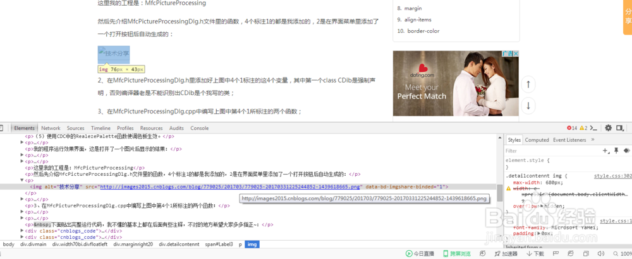Screen dimensions: 632x259
Task: Show the console drawer icon
Action: [x=593, y=128]
